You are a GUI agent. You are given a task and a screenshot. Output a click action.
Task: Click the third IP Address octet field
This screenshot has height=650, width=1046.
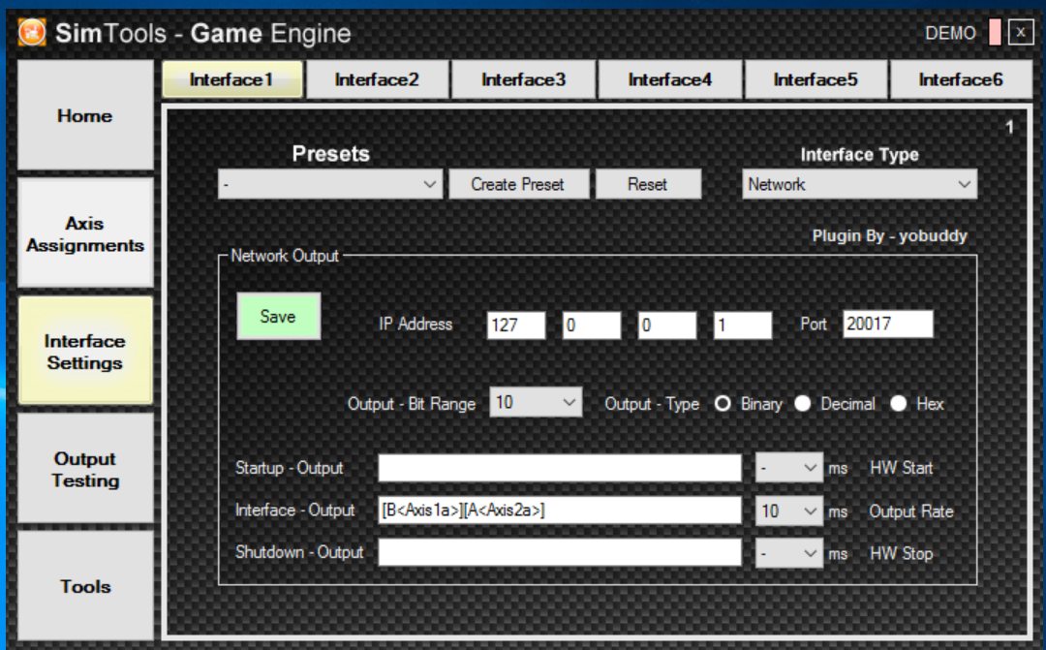click(666, 325)
